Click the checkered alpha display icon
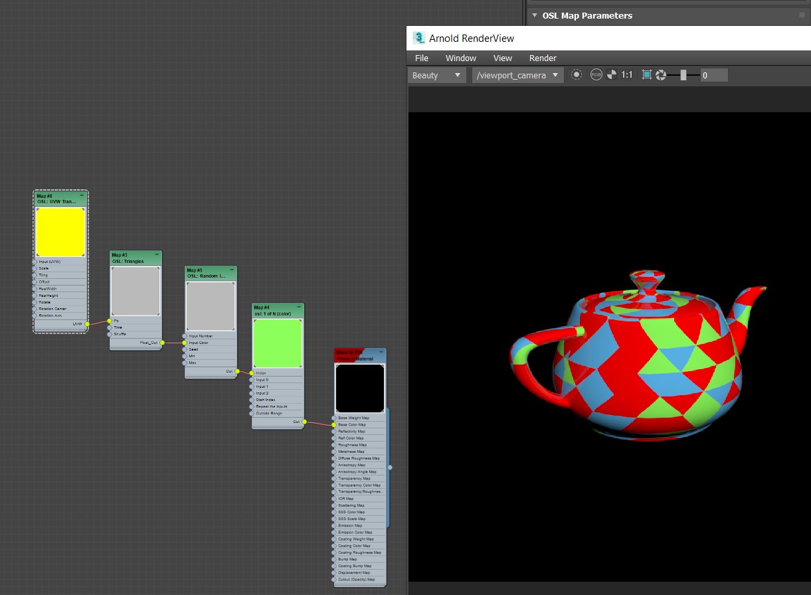The height and width of the screenshot is (595, 811). [612, 75]
